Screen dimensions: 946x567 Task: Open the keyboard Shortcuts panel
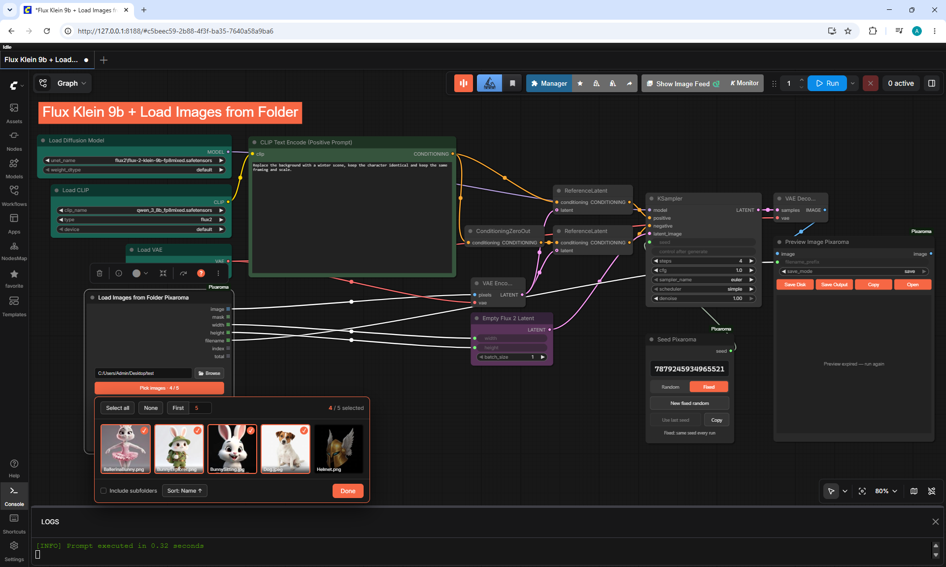(14, 524)
